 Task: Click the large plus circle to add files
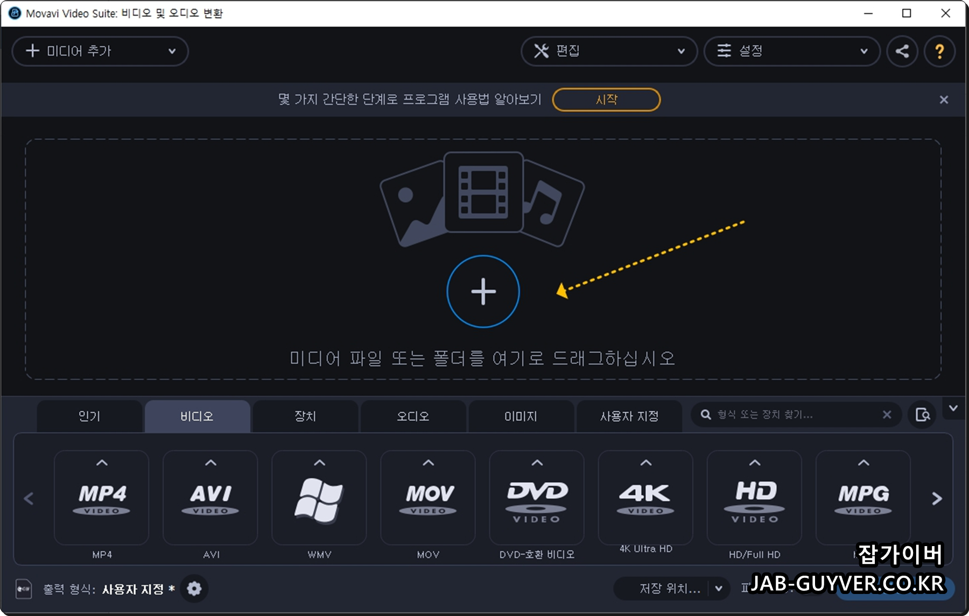pyautogui.click(x=483, y=291)
